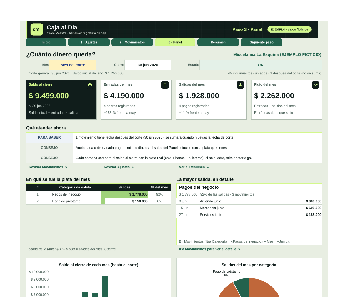Select the Pago de préstamo table row
The width and height of the screenshot is (348, 297).
coord(99,201)
